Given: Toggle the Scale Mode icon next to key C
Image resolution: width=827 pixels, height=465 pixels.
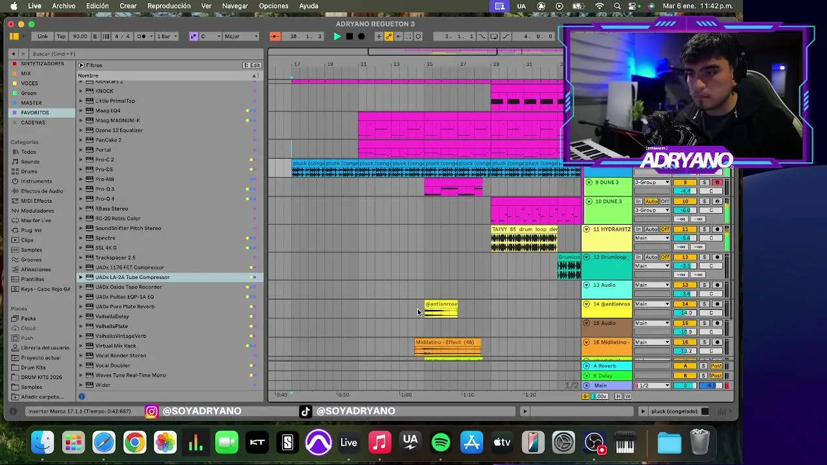Looking at the screenshot, I should 193,36.
